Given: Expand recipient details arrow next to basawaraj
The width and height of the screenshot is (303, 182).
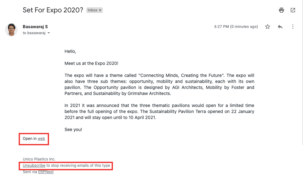Looking at the screenshot, I should (x=49, y=33).
